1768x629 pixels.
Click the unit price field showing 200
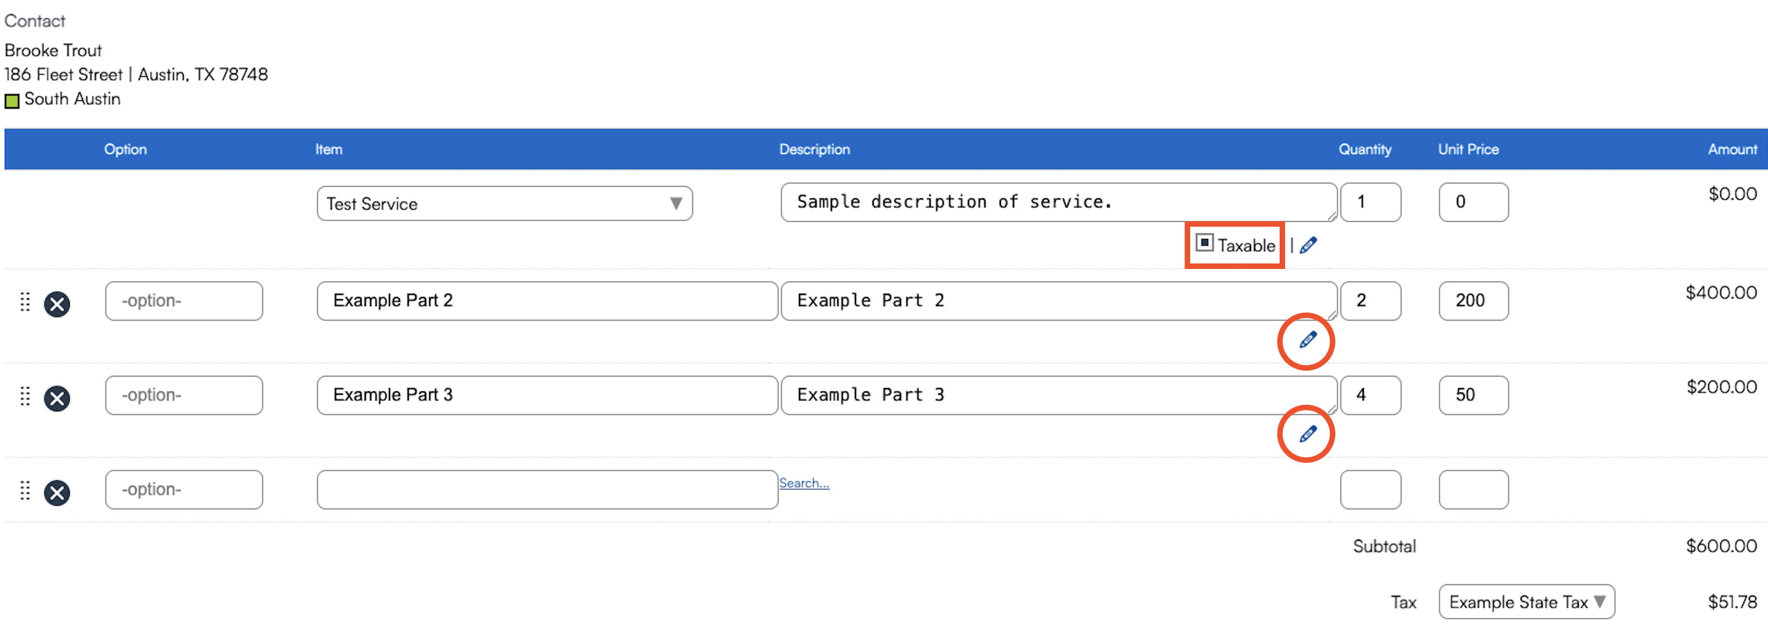[1473, 301]
